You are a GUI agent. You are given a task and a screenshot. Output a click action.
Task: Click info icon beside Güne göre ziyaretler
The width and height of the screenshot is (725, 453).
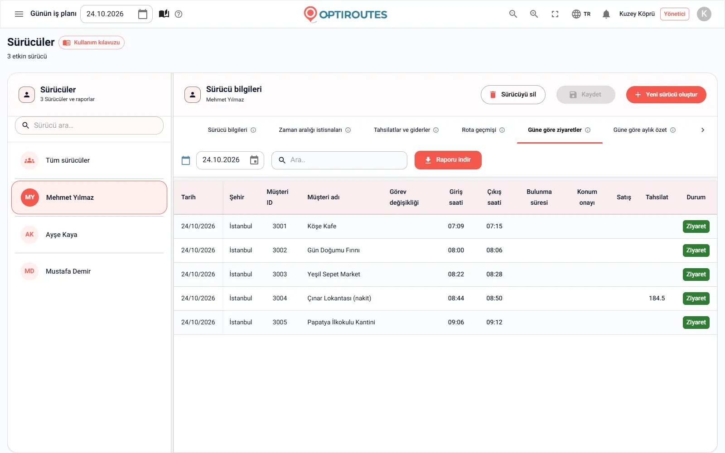click(588, 130)
